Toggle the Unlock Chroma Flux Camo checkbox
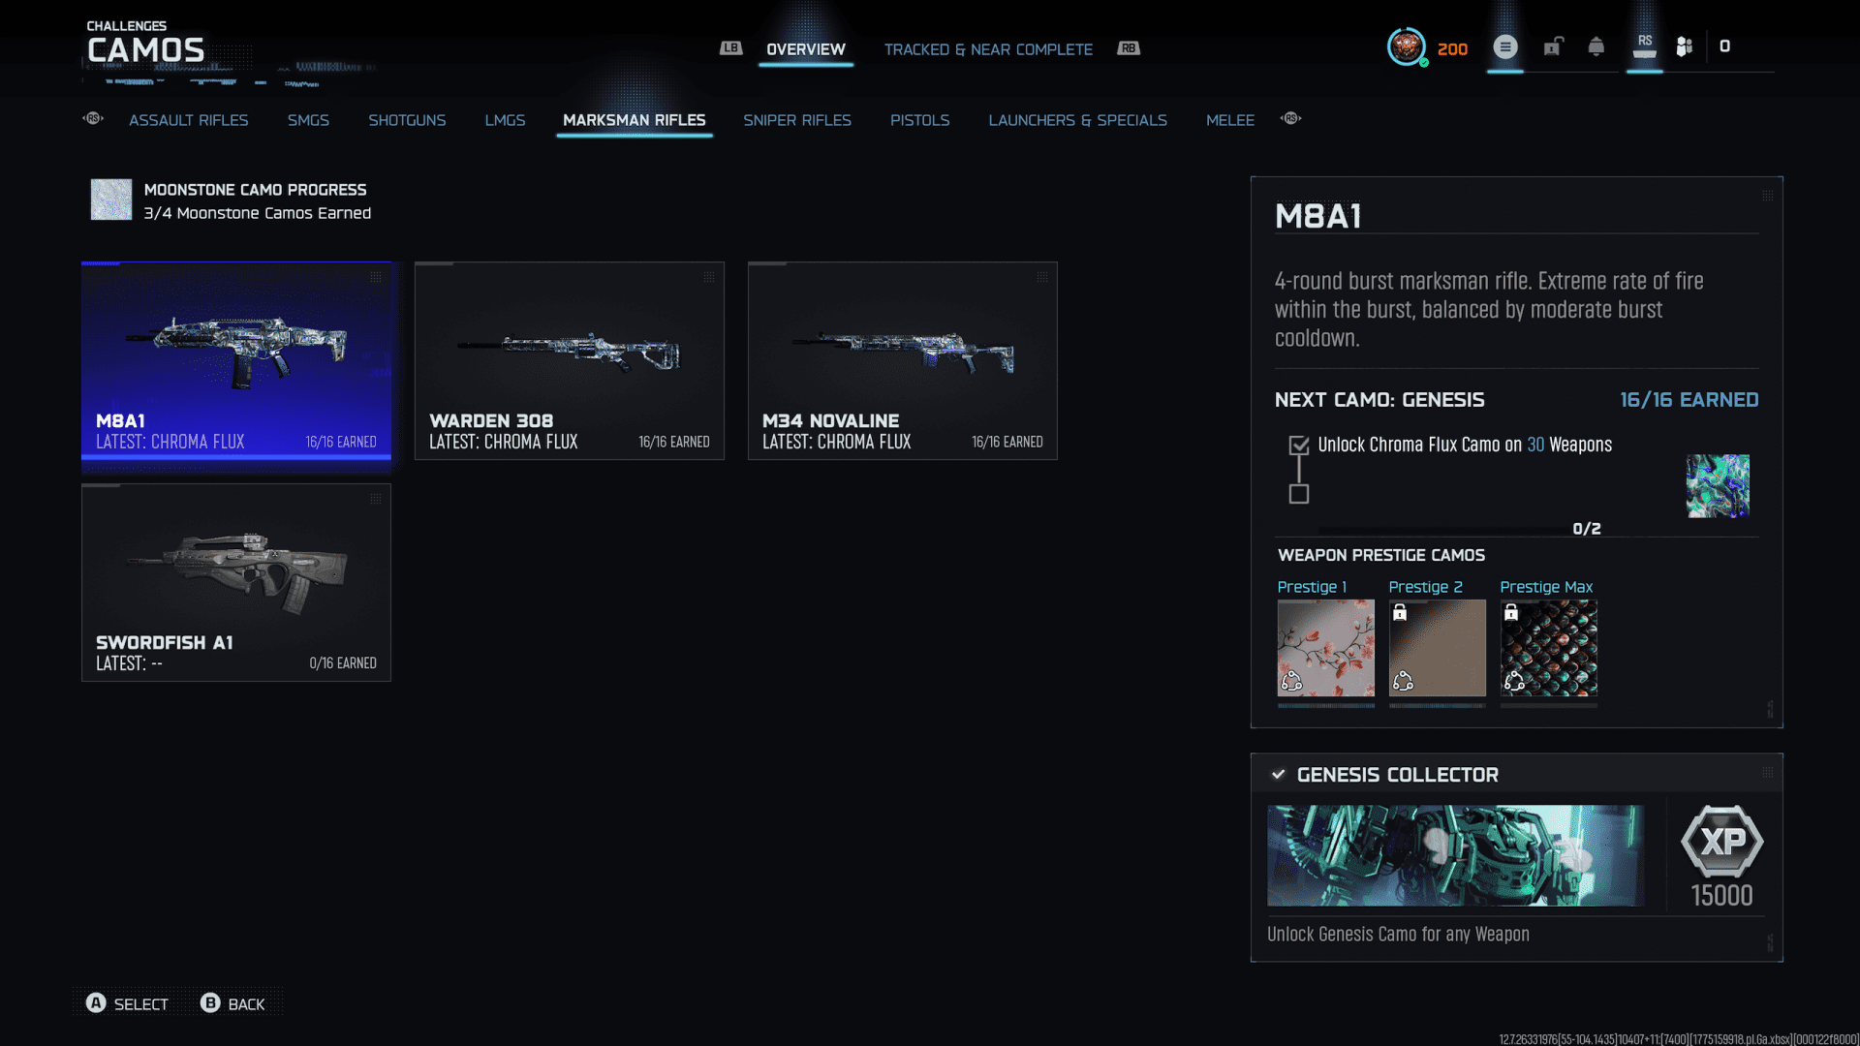 pos(1299,446)
